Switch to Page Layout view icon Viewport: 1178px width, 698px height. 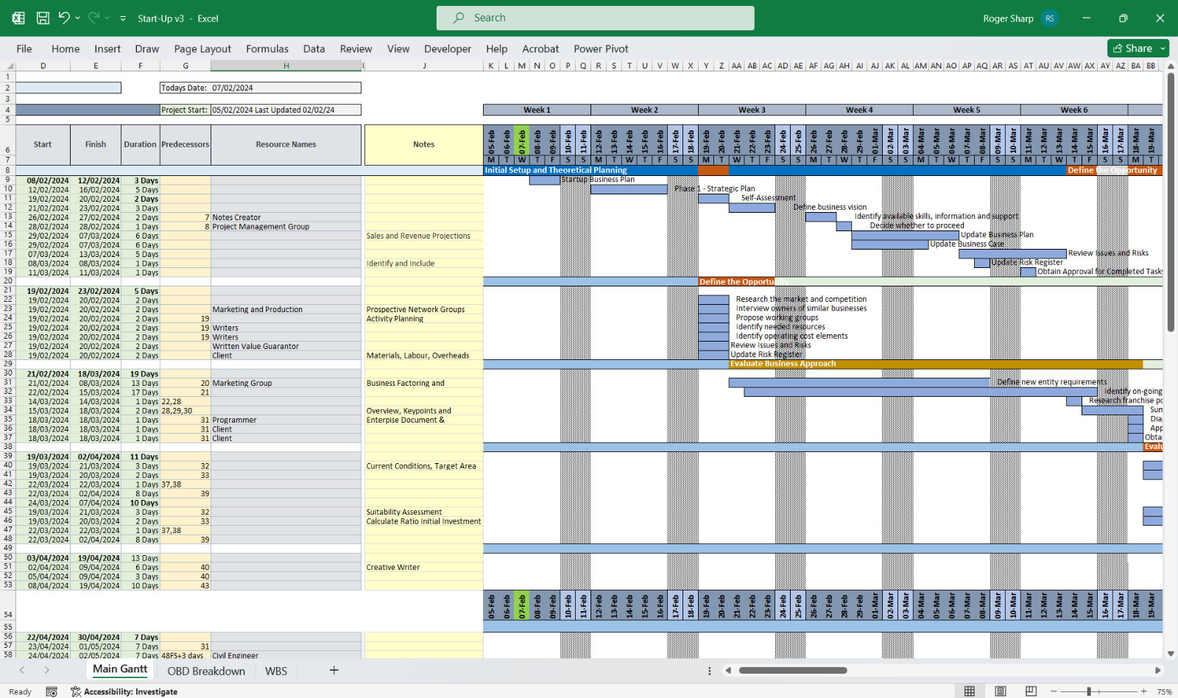pos(1001,691)
